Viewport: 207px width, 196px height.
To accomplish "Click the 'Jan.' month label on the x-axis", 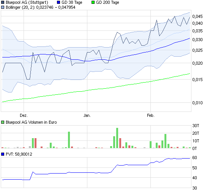I will coord(87,115).
